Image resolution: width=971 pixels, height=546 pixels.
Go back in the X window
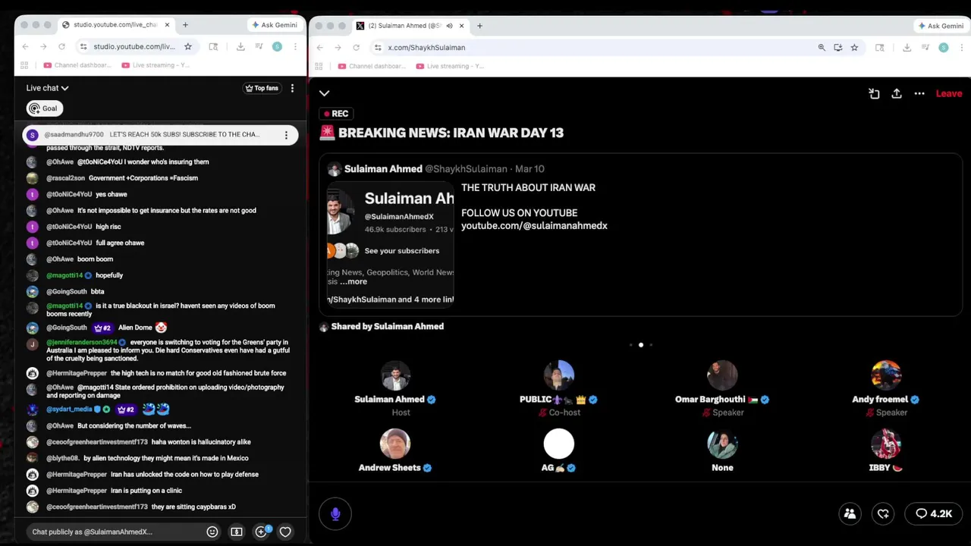[319, 47]
